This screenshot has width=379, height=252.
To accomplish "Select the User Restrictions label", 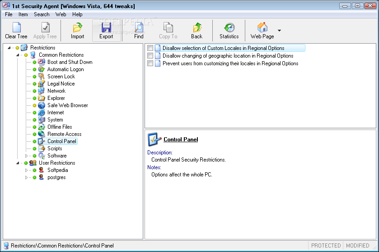I will pyautogui.click(x=57, y=163).
